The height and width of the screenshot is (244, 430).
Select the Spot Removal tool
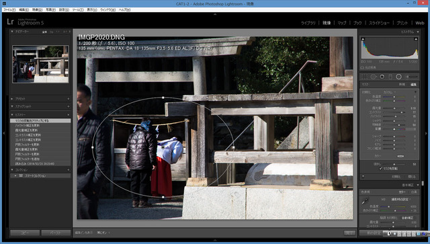coord(374,77)
